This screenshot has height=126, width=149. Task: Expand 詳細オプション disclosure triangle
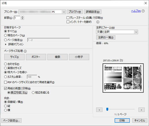point(6,44)
